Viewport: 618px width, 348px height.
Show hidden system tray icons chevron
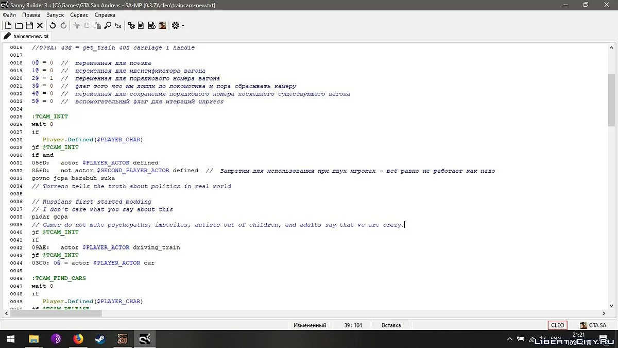[x=509, y=339]
